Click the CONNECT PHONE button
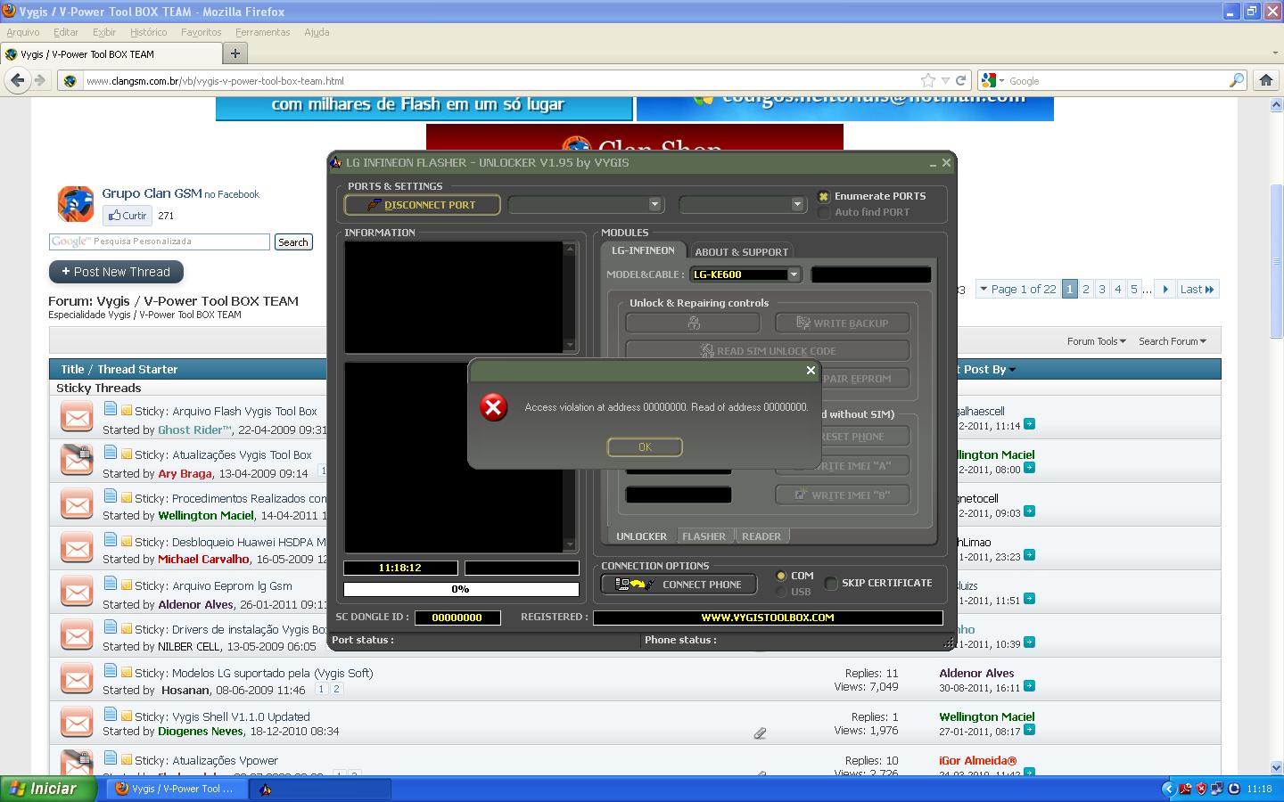This screenshot has height=802, width=1284. pos(679,585)
